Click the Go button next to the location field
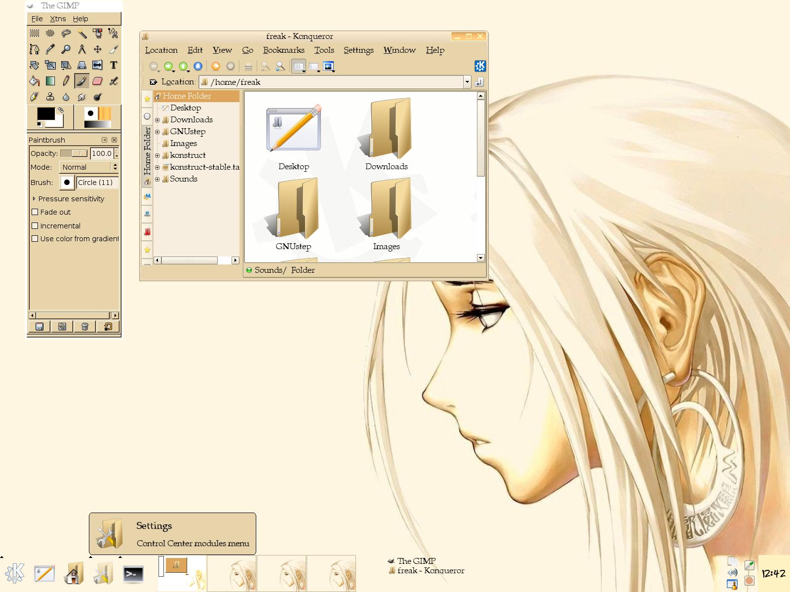The height and width of the screenshot is (592, 790). coord(479,82)
